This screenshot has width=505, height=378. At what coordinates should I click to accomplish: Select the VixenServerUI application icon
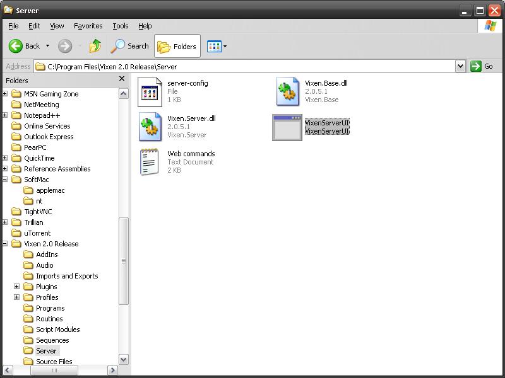pos(287,127)
